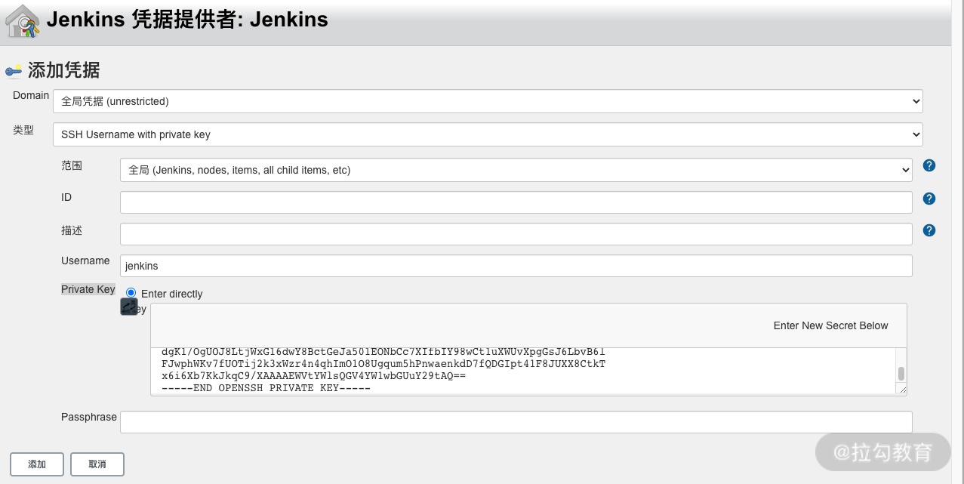Screen dimensions: 964x484
Task: Open help icon next to 描述 field
Action: 929,230
